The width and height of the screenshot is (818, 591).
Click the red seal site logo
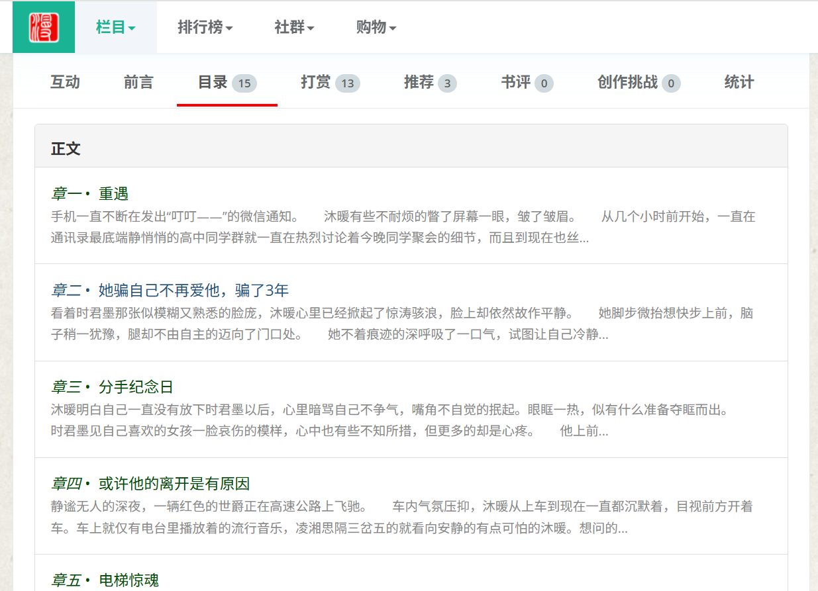point(44,27)
